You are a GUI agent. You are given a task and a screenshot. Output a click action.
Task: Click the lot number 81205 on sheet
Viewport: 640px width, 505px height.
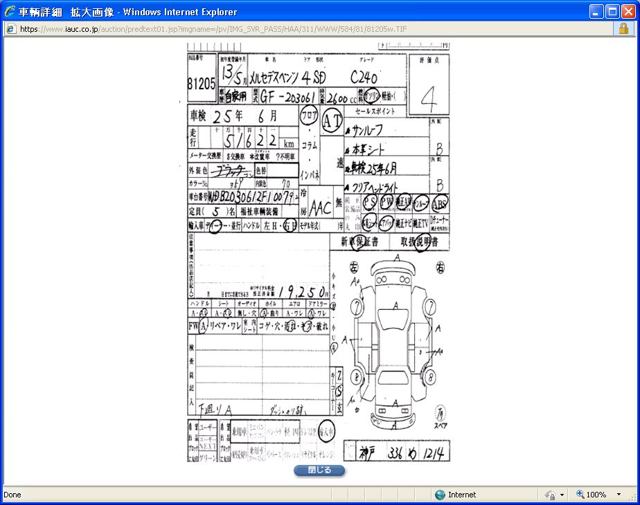tap(202, 84)
